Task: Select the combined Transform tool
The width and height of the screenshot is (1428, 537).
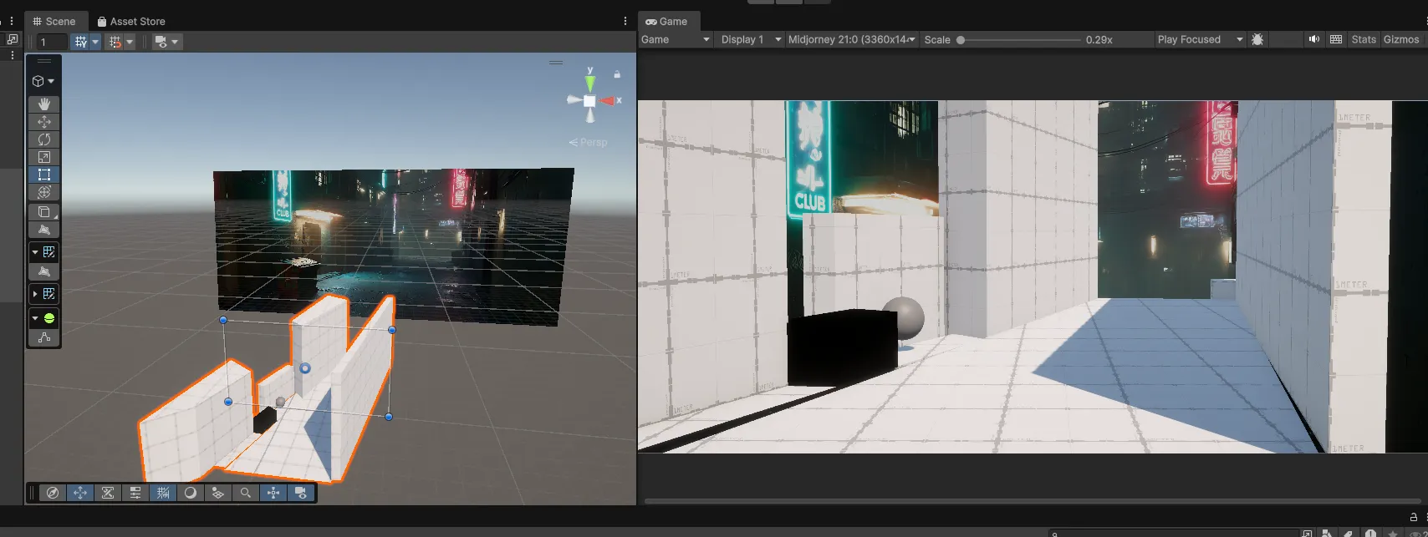Action: click(44, 192)
